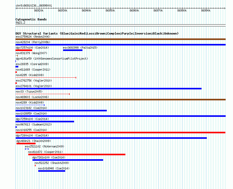Click the 86980k ruler position

point(182,10)
